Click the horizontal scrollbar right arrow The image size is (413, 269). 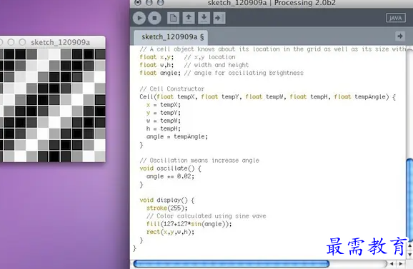(x=401, y=264)
